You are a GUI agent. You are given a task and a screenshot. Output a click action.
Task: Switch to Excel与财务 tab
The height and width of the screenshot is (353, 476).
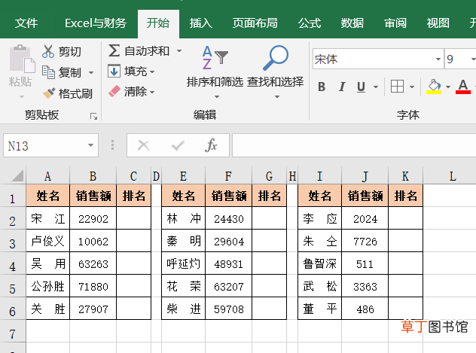(96, 23)
